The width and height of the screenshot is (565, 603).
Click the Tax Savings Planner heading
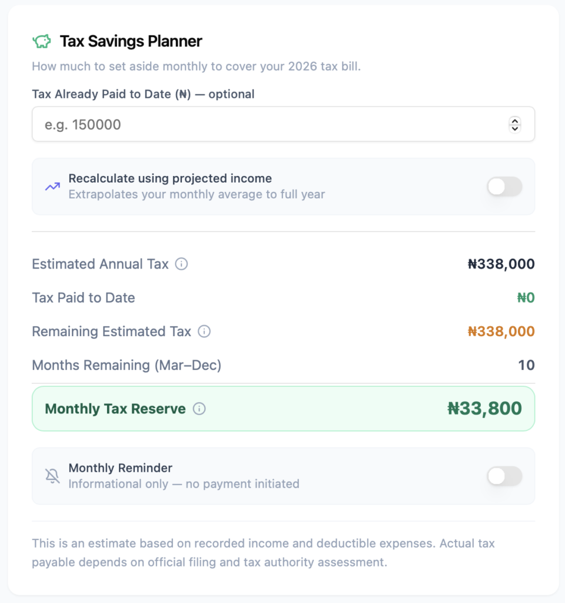click(x=131, y=41)
